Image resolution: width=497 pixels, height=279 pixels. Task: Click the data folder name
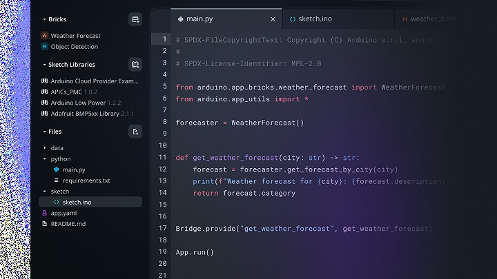57,147
